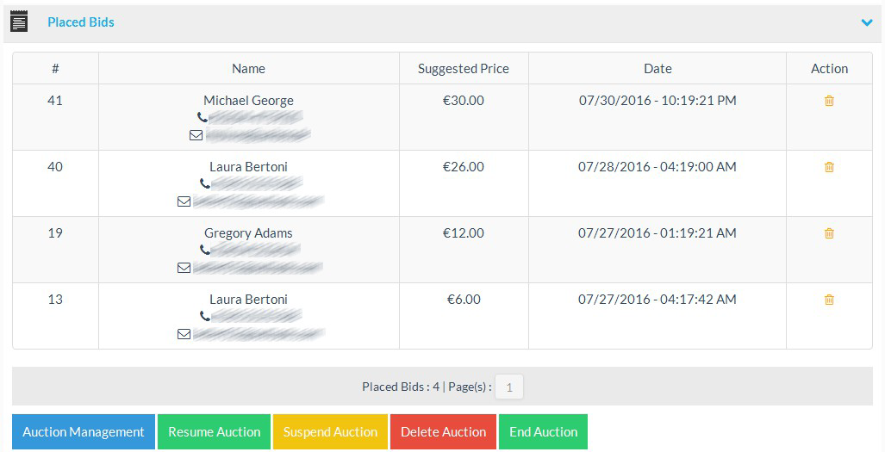Click phone icon under Michael George
This screenshot has width=885, height=452.
coord(203,117)
